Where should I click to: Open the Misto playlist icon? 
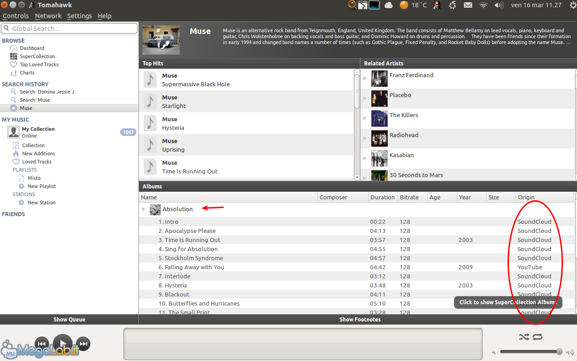(21, 178)
